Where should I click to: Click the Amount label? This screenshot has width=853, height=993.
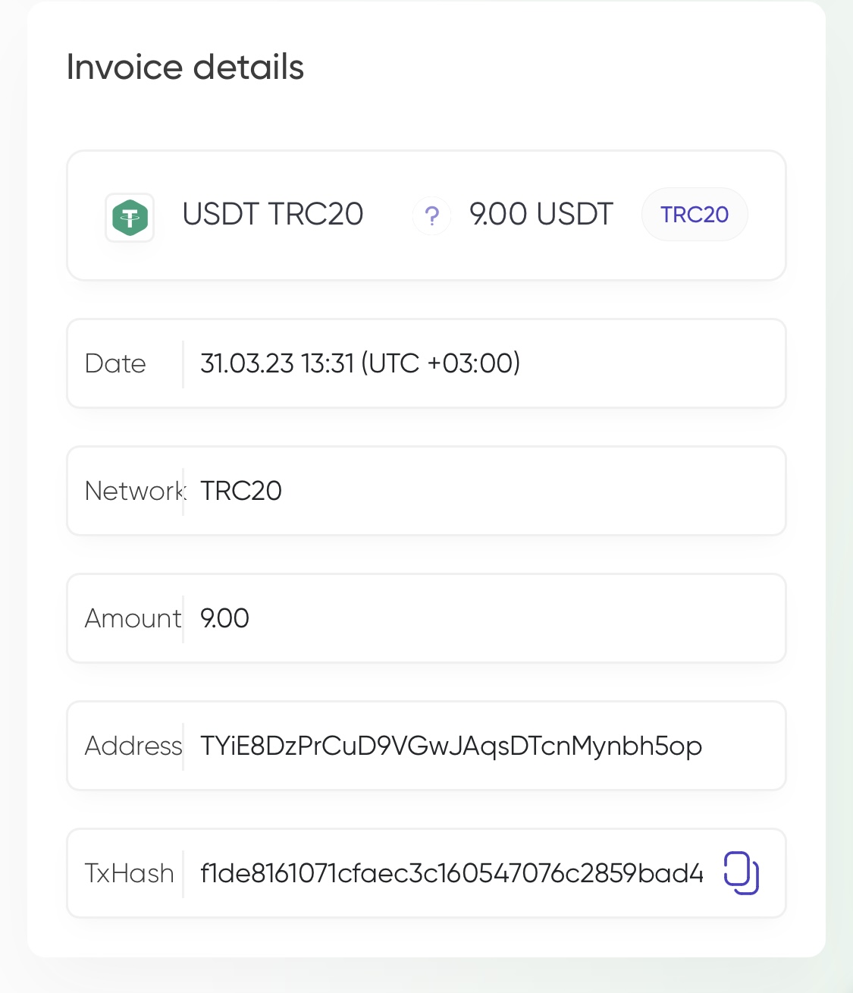click(x=133, y=618)
